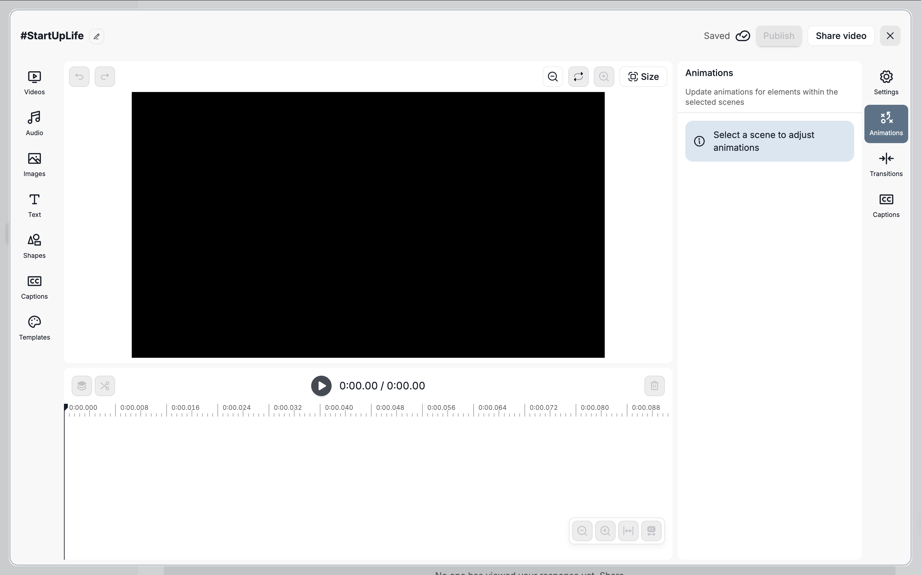
Task: Edit the #StartUpLife title with pencil icon
Action: [97, 36]
